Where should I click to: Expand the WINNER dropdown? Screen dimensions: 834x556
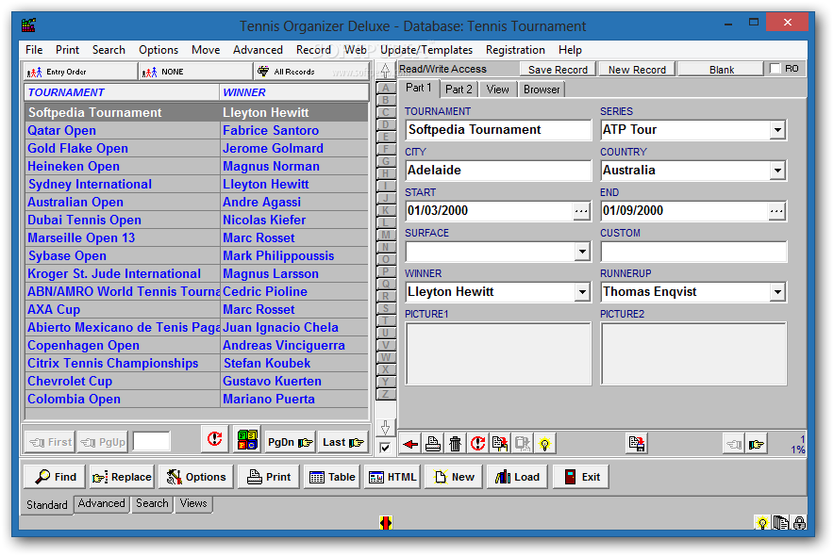(x=582, y=292)
